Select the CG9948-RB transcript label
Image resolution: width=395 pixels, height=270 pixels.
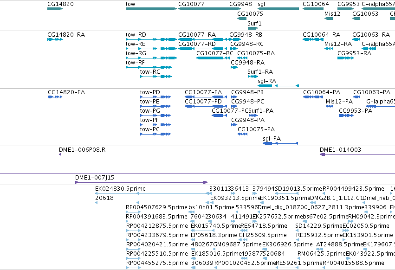point(246,34)
